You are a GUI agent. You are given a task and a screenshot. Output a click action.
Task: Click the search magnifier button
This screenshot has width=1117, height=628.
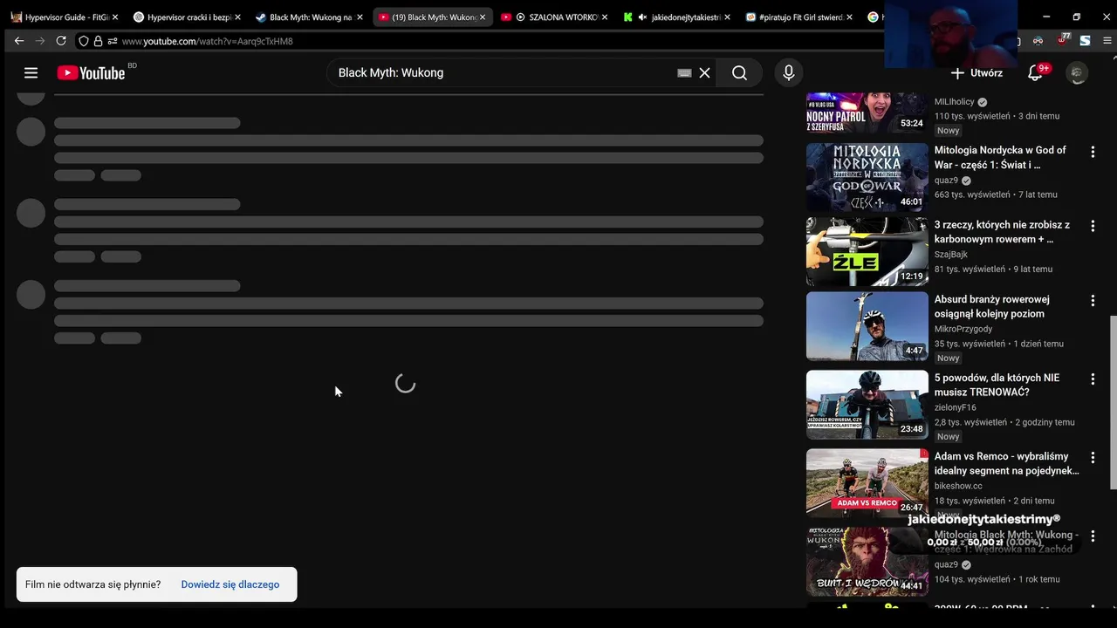[739, 73]
